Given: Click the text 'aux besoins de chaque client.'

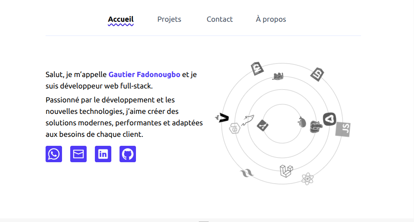Looking at the screenshot, I should click(x=94, y=134).
